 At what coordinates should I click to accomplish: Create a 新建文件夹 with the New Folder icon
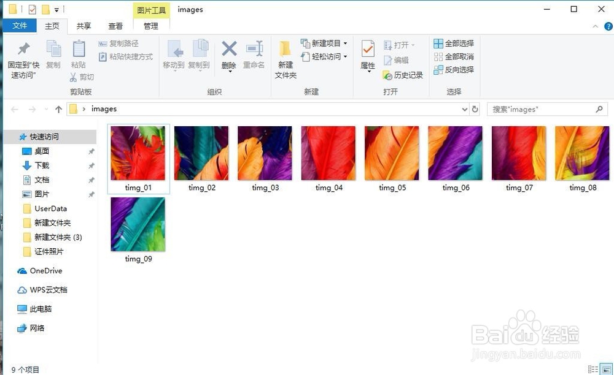(285, 61)
